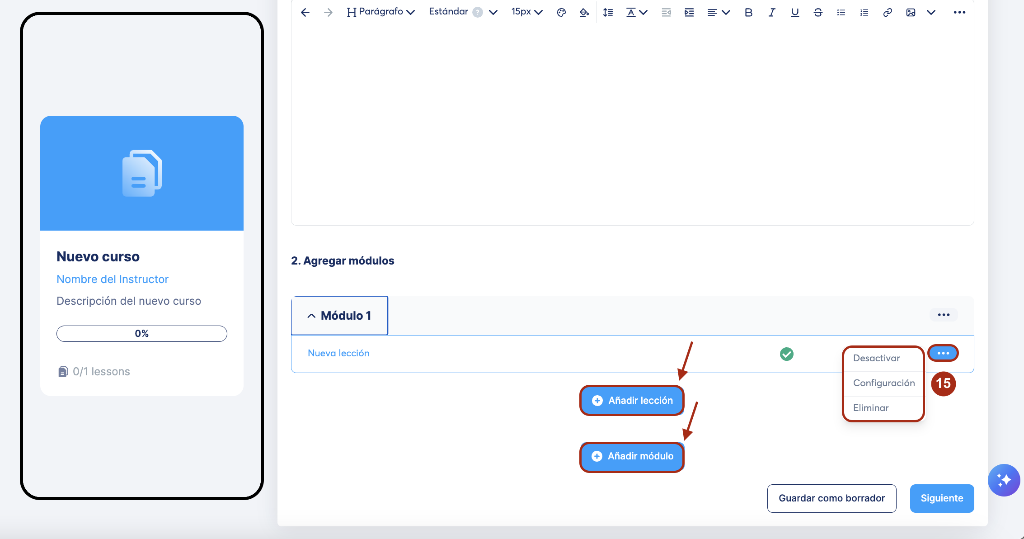Click the background fill bucket icon
The height and width of the screenshot is (539, 1024).
pos(584,13)
